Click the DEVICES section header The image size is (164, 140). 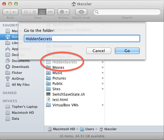(x=10, y=101)
